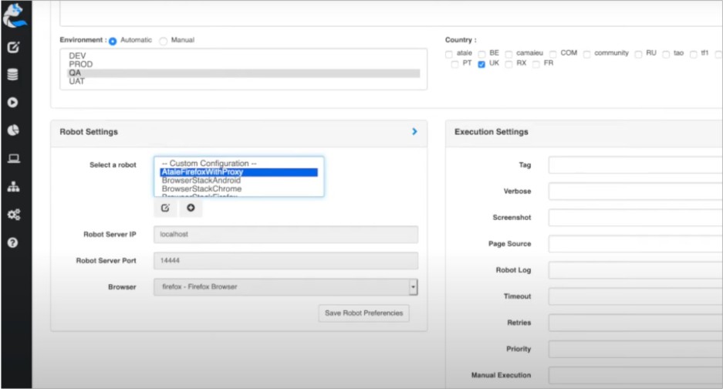Image resolution: width=723 pixels, height=389 pixels.
Task: Click the Cerberus logo in sidebar
Action: [x=15, y=15]
